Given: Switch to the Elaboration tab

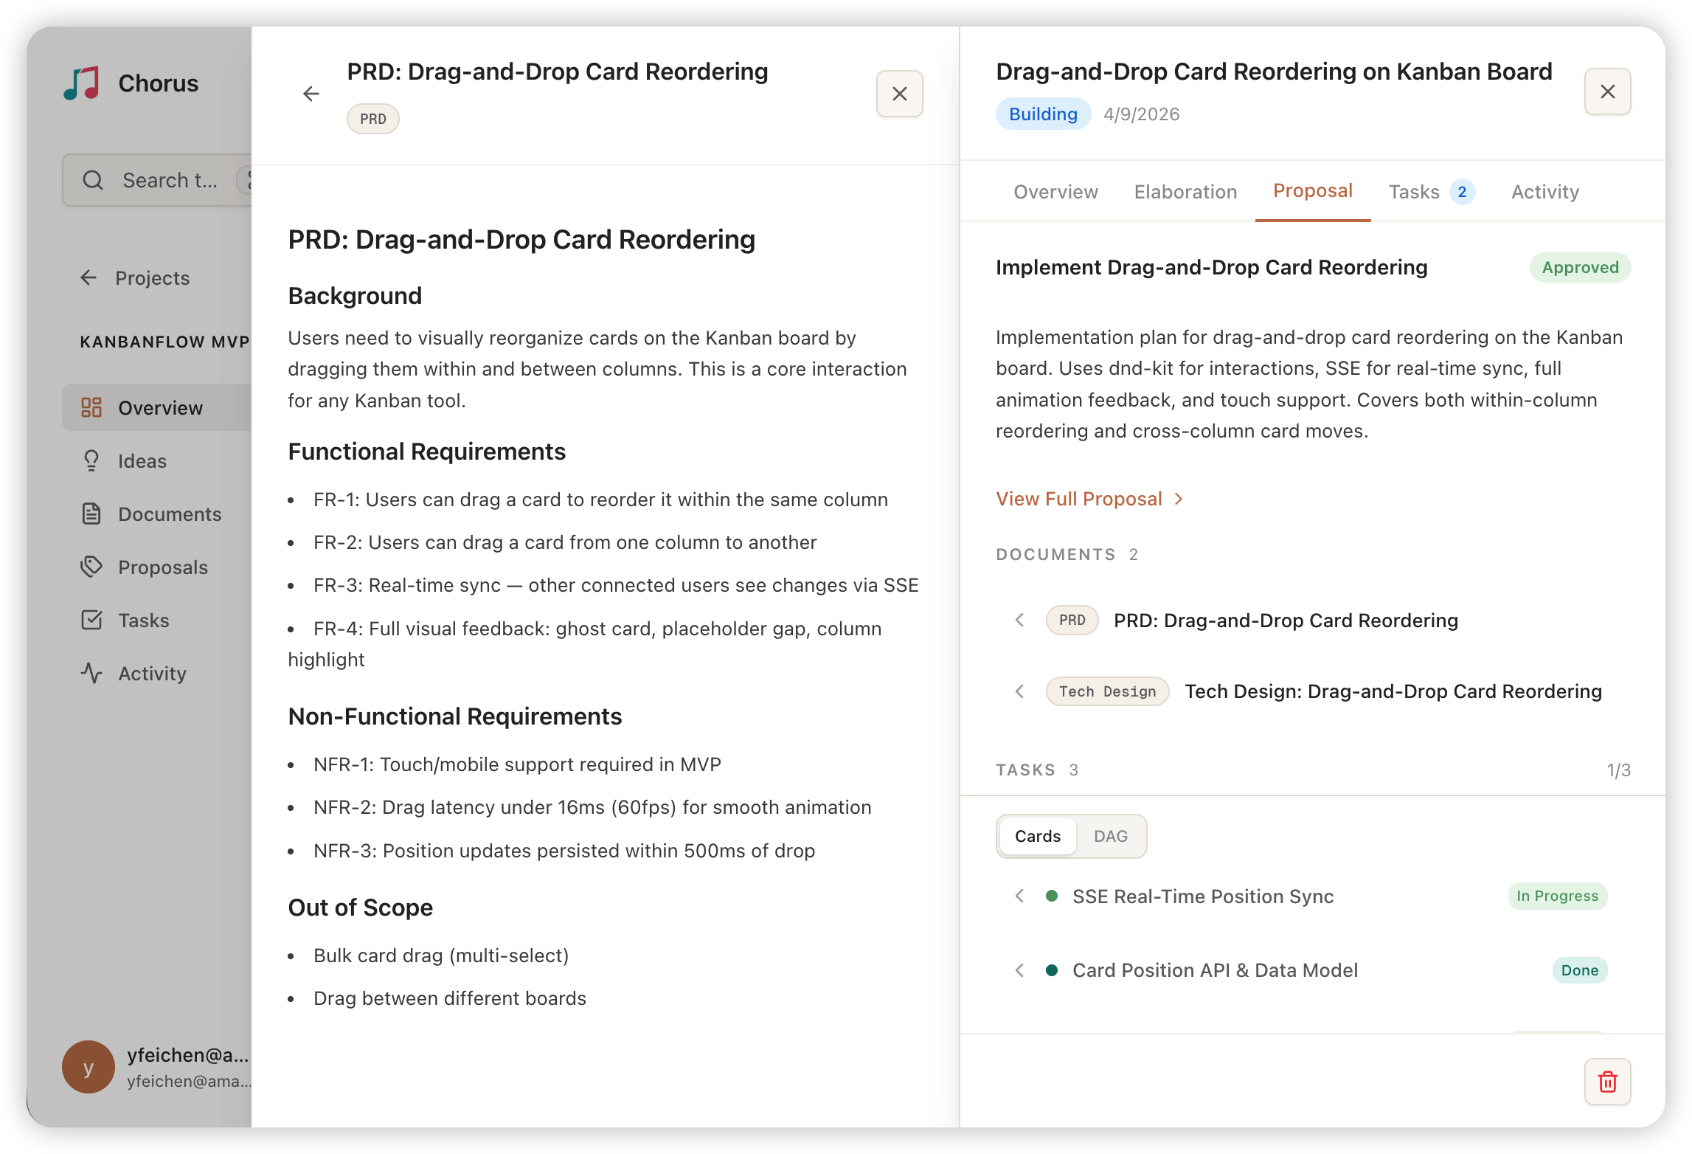Looking at the screenshot, I should (1185, 192).
